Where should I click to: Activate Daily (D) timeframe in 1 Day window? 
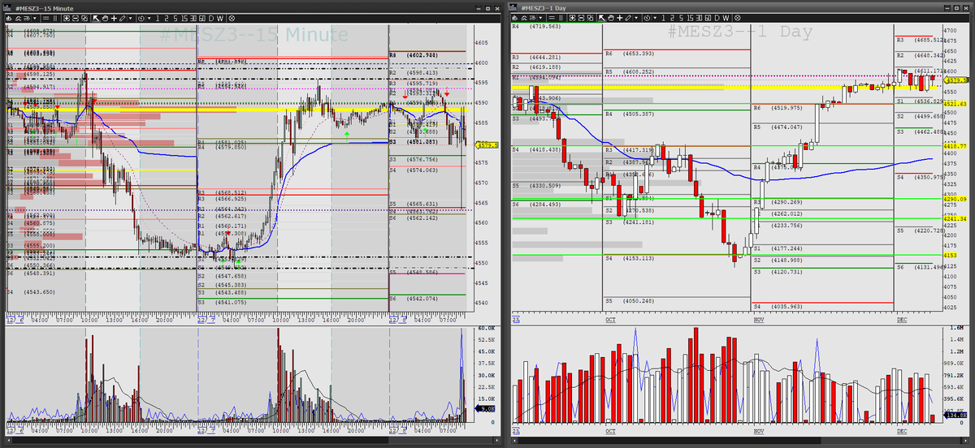(x=717, y=18)
